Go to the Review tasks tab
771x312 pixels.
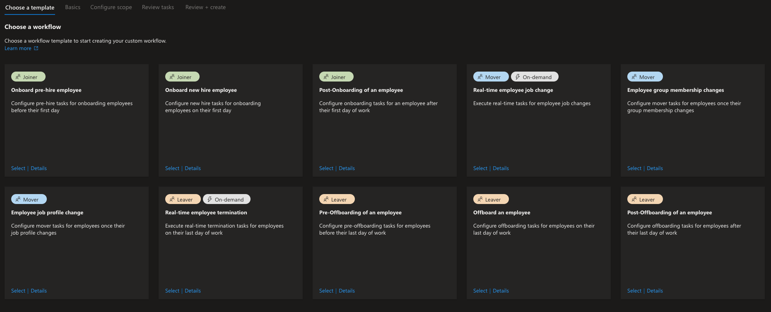click(x=158, y=7)
